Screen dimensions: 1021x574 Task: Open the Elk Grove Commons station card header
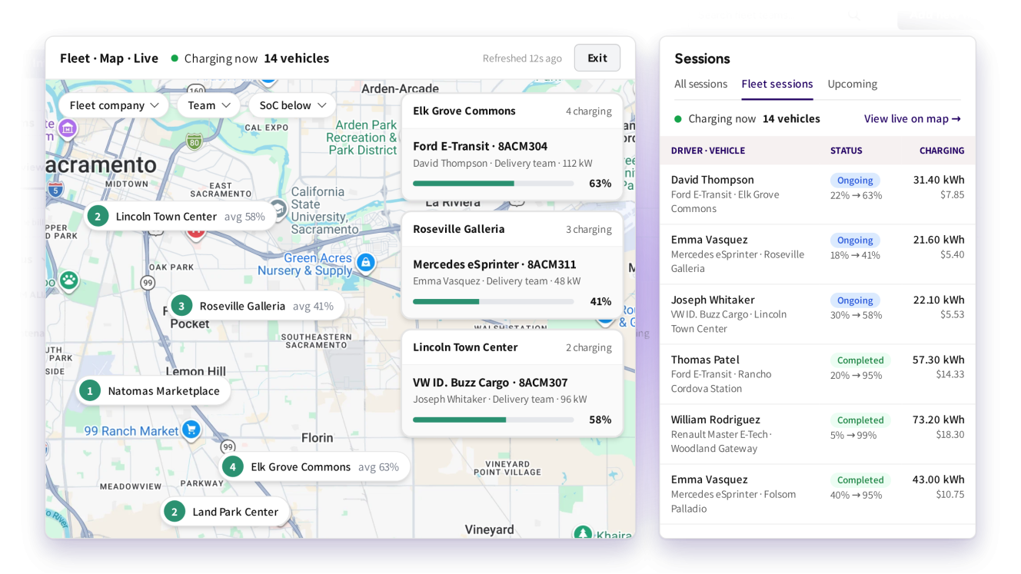tap(512, 111)
